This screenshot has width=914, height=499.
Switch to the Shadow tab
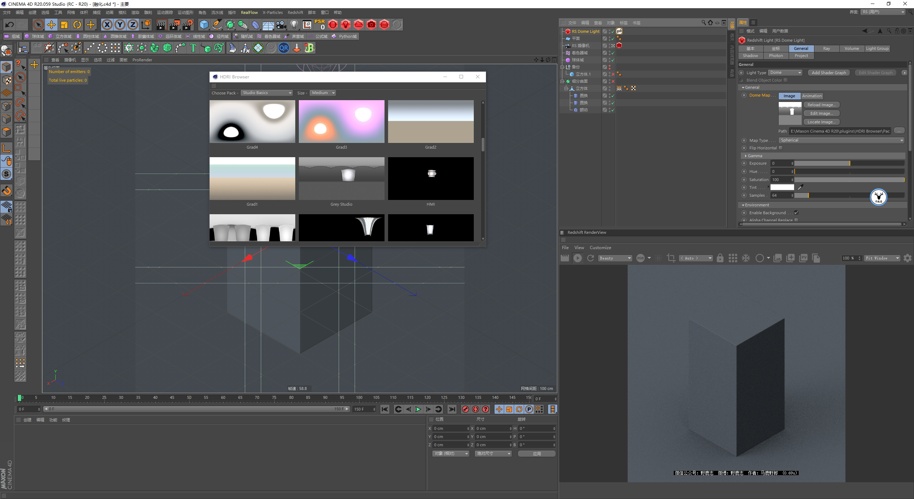[750, 56]
